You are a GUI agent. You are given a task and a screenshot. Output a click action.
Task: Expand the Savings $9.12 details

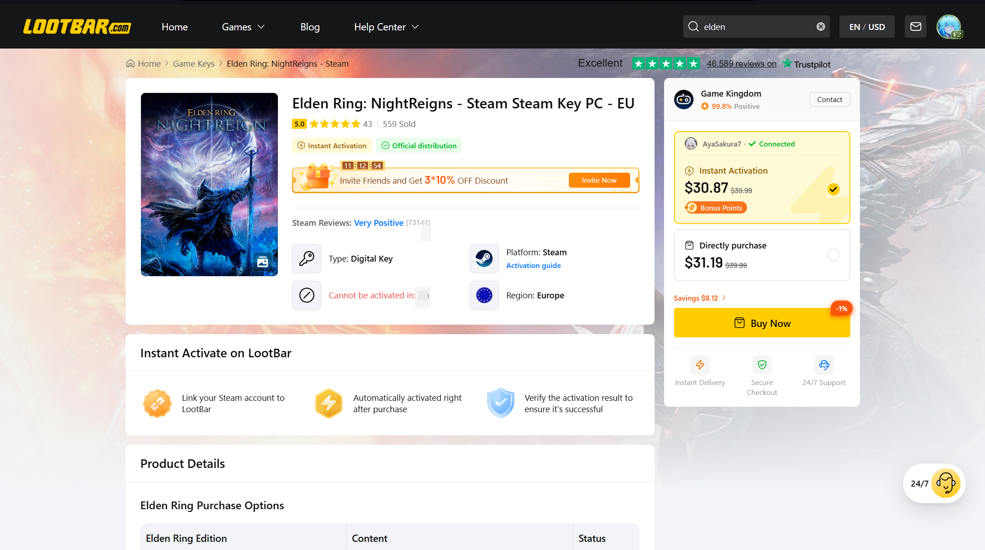tap(700, 298)
